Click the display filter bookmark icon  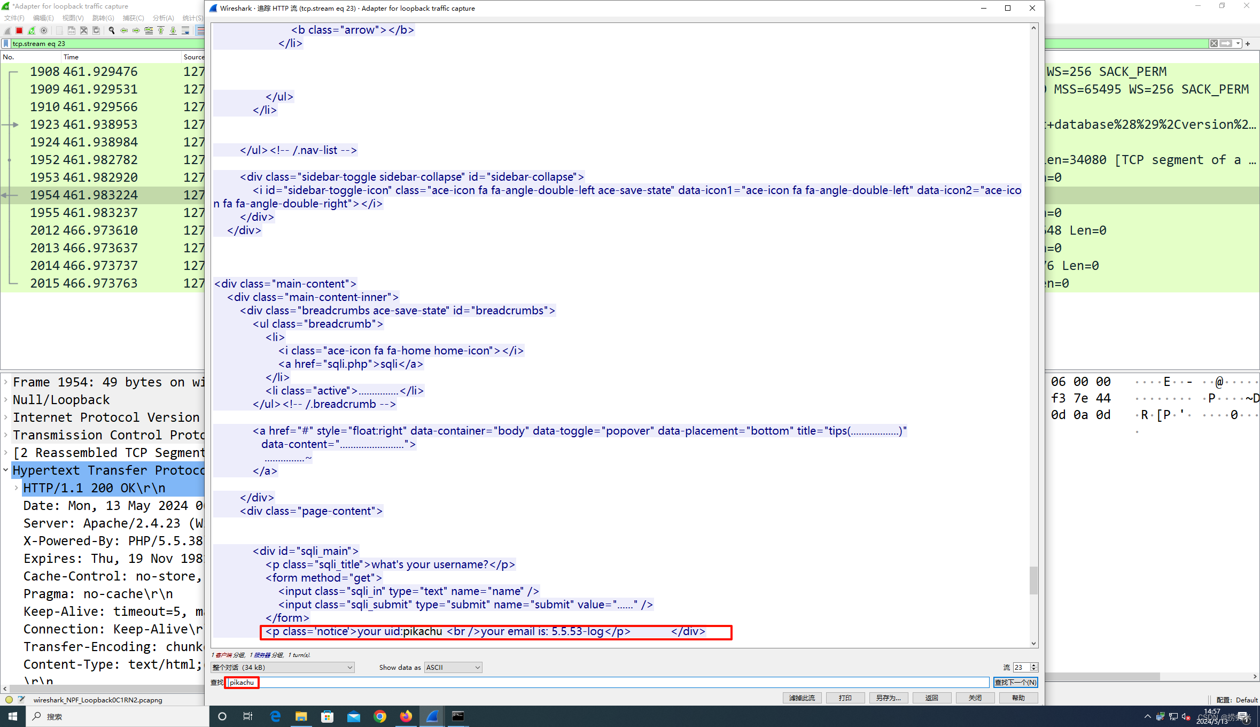point(6,43)
